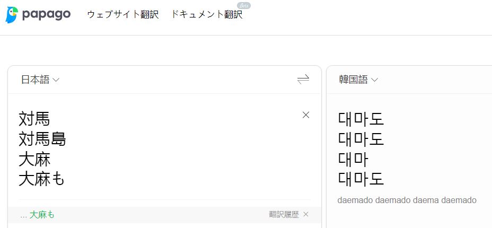Image resolution: width=492 pixels, height=228 pixels.
Task: Open the ウェブサイト翻訳 tab
Action: pyautogui.click(x=123, y=15)
